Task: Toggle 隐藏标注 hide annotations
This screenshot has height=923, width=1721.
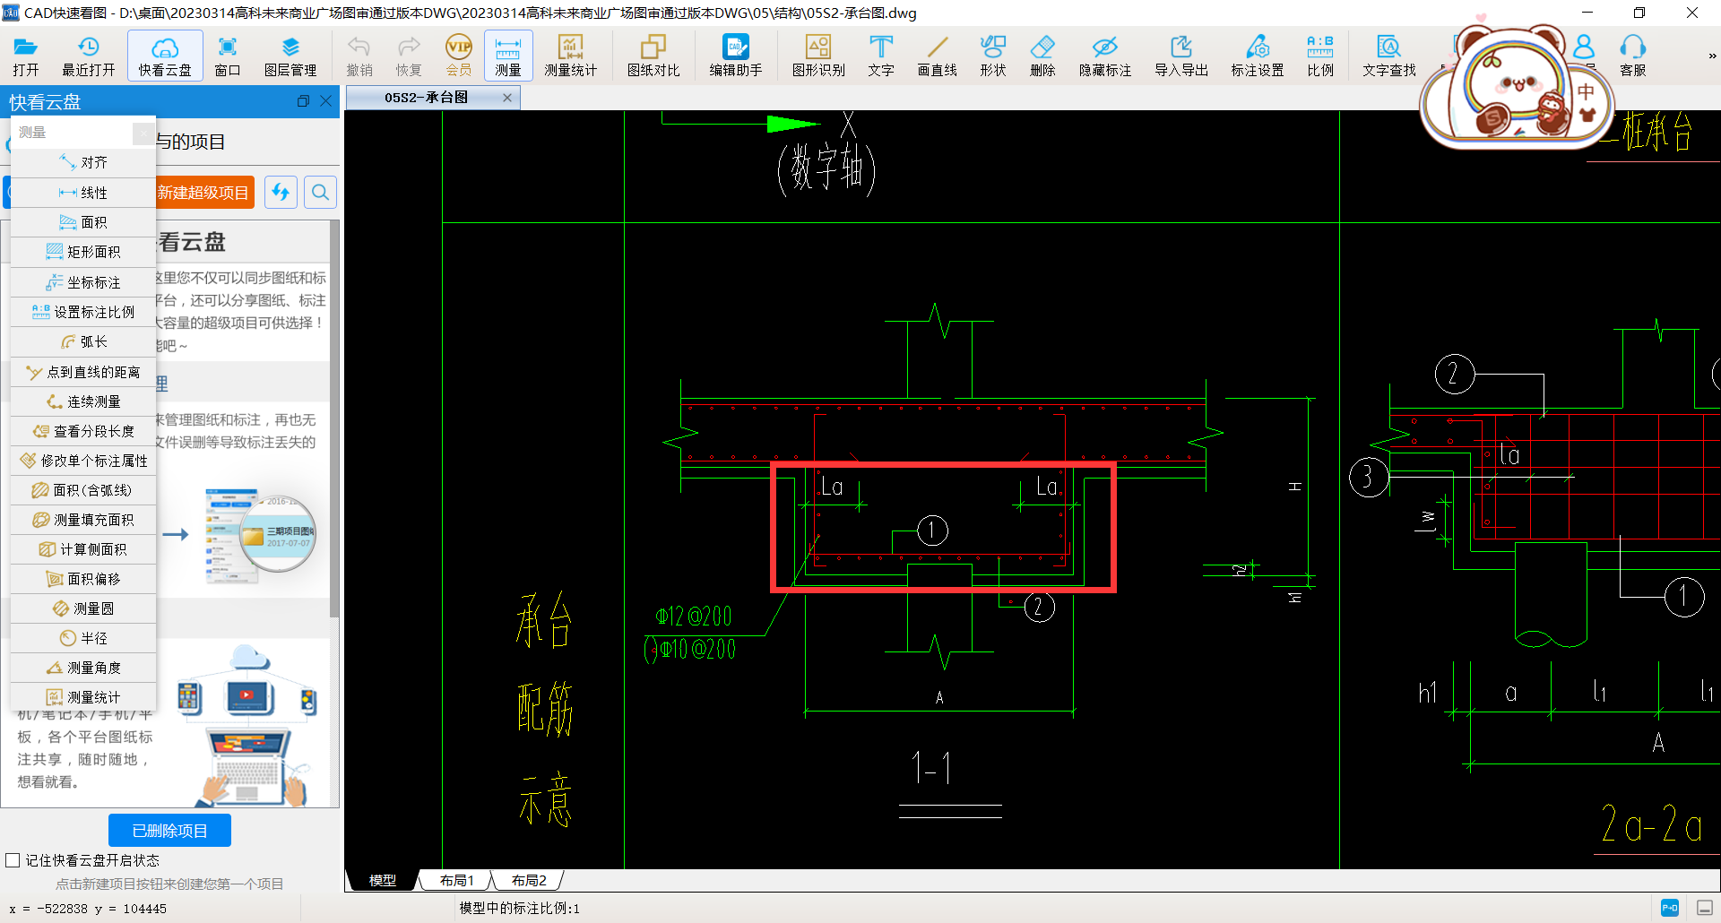Action: point(1105,56)
